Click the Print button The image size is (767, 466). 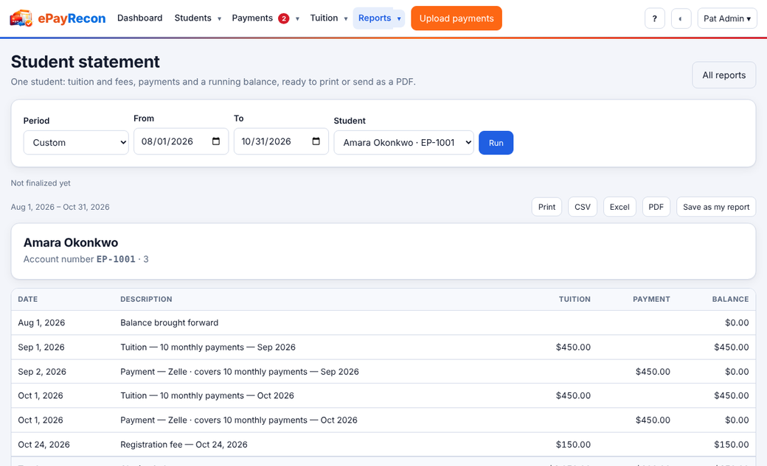[x=547, y=207]
